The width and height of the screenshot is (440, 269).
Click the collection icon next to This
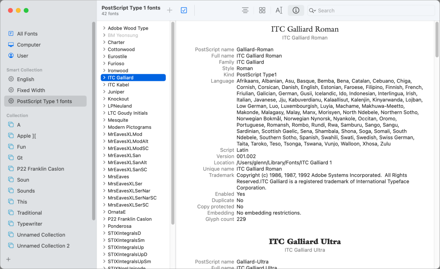pyautogui.click(x=11, y=202)
